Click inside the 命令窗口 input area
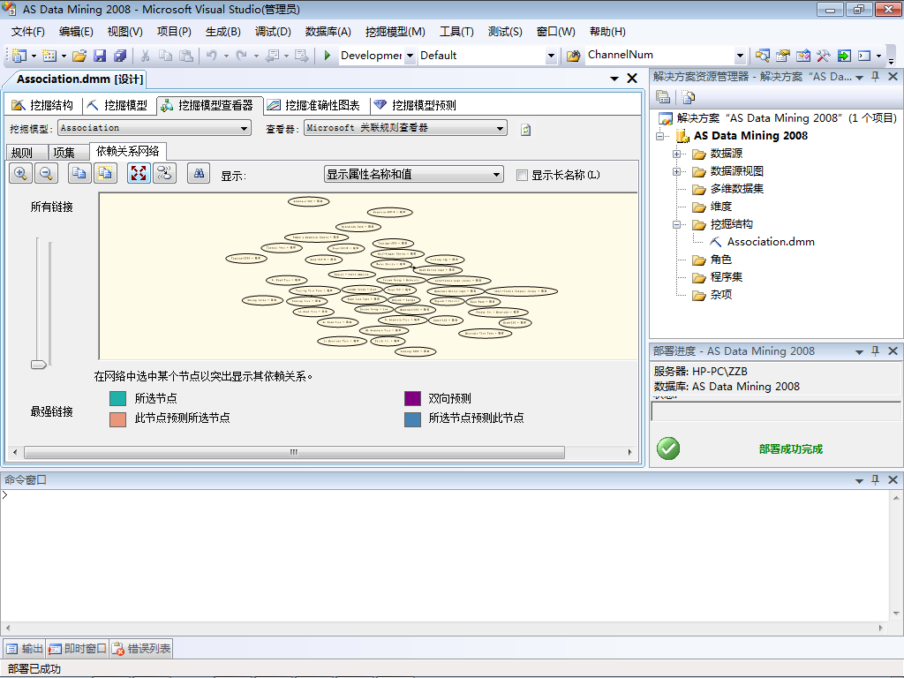Image resolution: width=904 pixels, height=678 pixels. (x=444, y=554)
